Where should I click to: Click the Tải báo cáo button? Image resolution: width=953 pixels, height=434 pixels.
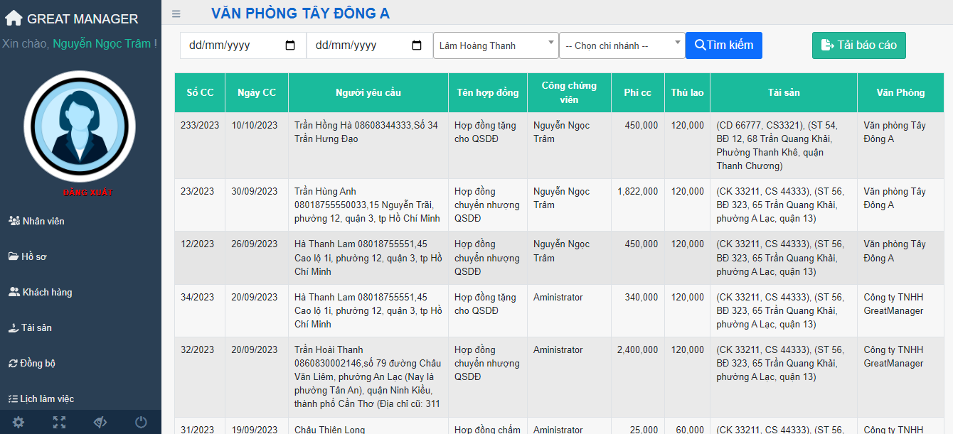coord(858,45)
